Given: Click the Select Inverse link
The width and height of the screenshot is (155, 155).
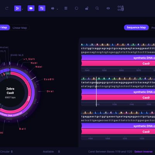Looking at the screenshot, I should tap(143, 152).
